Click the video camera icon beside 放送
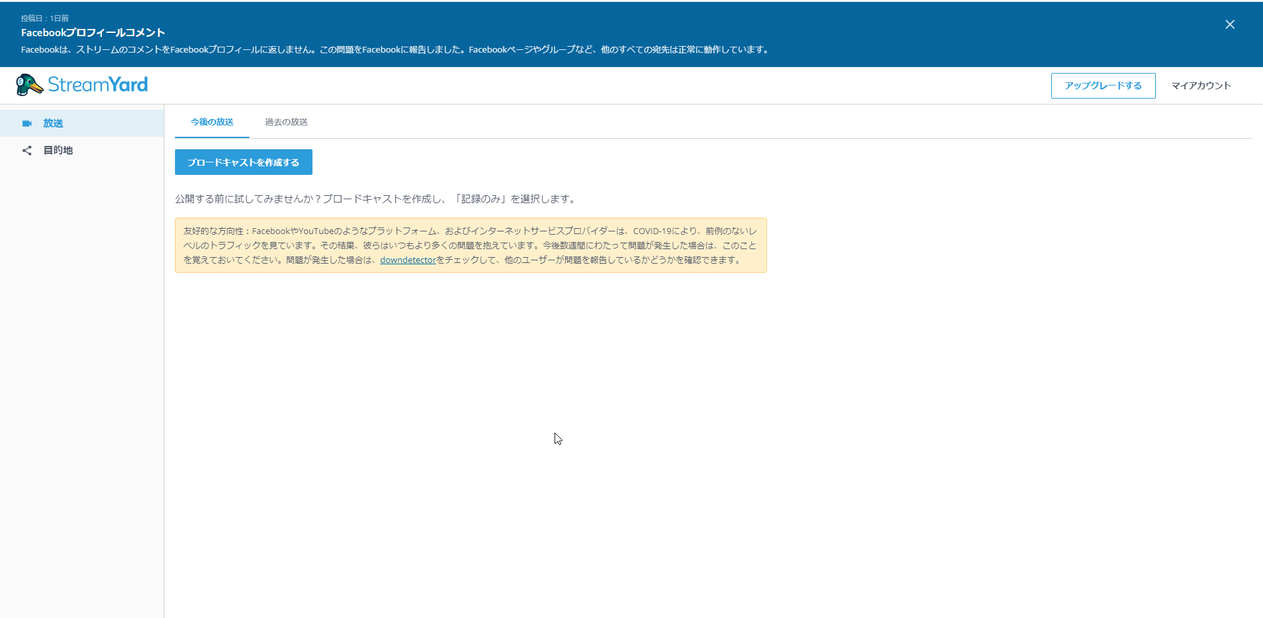 pos(27,123)
